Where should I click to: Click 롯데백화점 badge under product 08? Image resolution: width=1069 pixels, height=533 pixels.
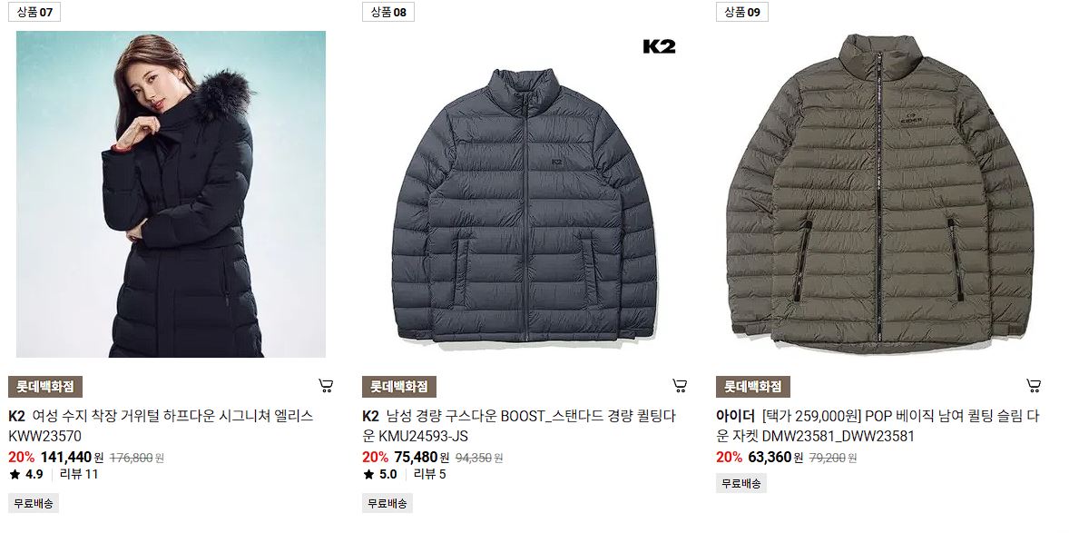398,387
